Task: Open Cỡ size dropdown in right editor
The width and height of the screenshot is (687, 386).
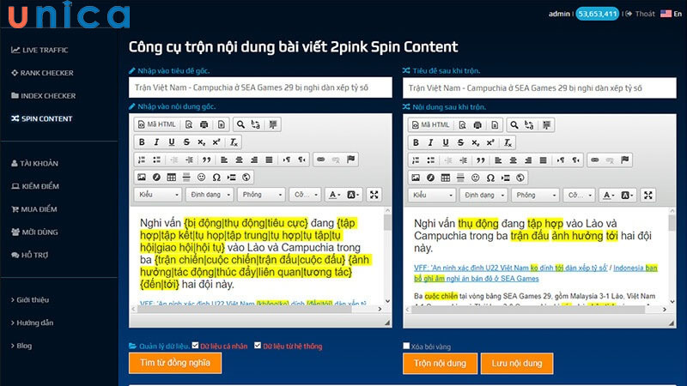Action: [579, 196]
